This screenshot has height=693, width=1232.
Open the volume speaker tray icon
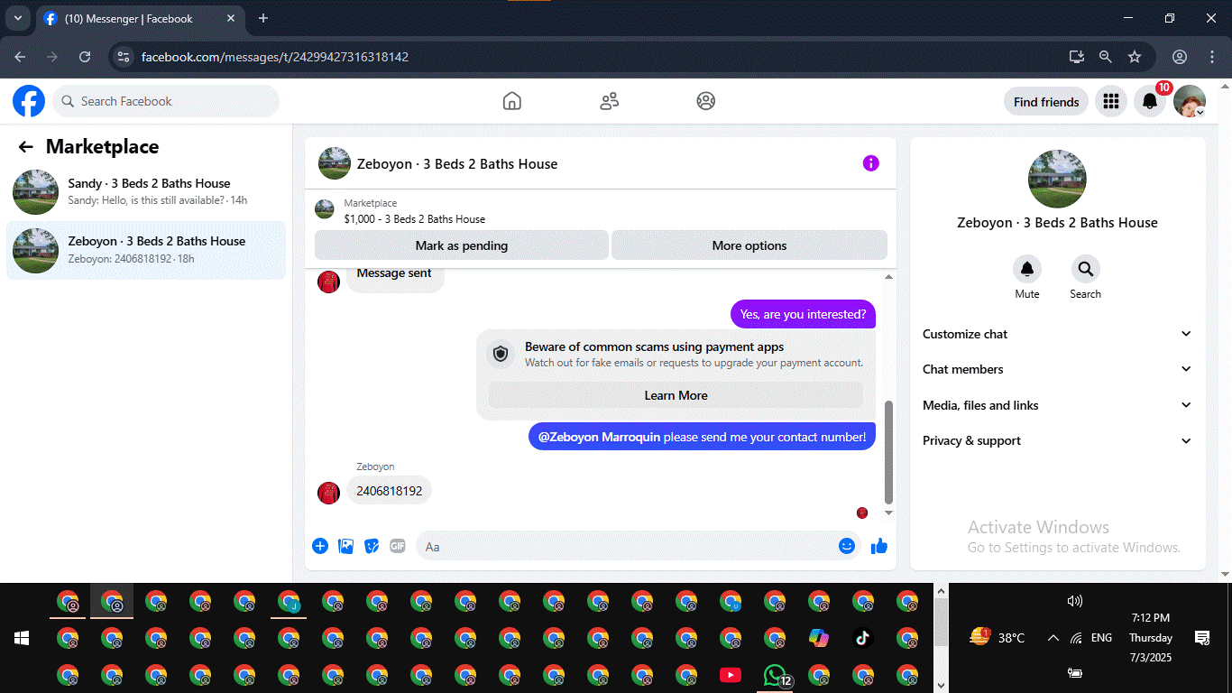[x=1074, y=601]
